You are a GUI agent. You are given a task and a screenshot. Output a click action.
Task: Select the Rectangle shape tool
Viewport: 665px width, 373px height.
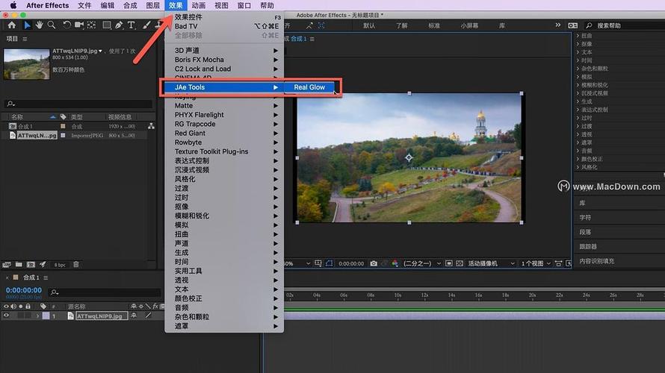click(x=106, y=25)
